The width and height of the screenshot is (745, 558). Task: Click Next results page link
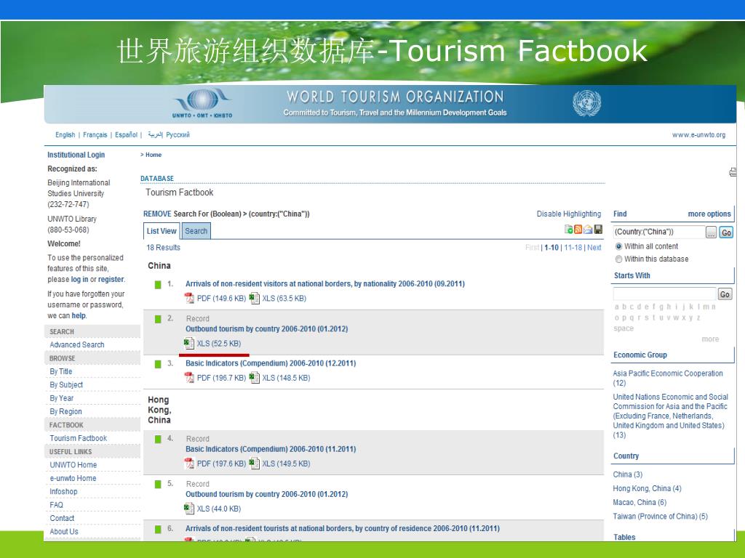click(x=594, y=248)
